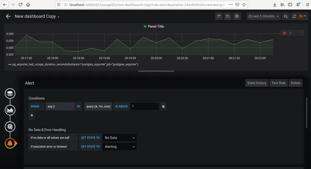Click the Test Rule button
311x169 pixels.
point(278,83)
